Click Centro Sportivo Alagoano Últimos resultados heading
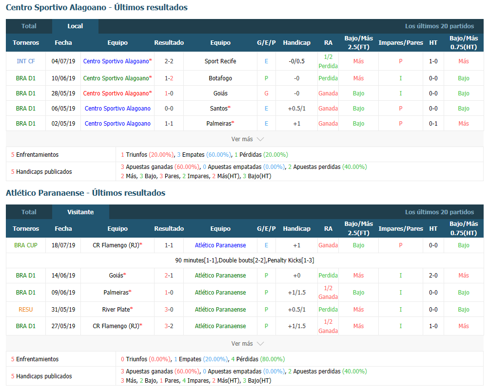 [97, 7]
